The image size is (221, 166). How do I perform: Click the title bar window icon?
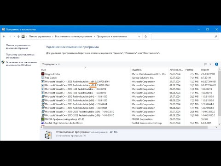[3, 30]
